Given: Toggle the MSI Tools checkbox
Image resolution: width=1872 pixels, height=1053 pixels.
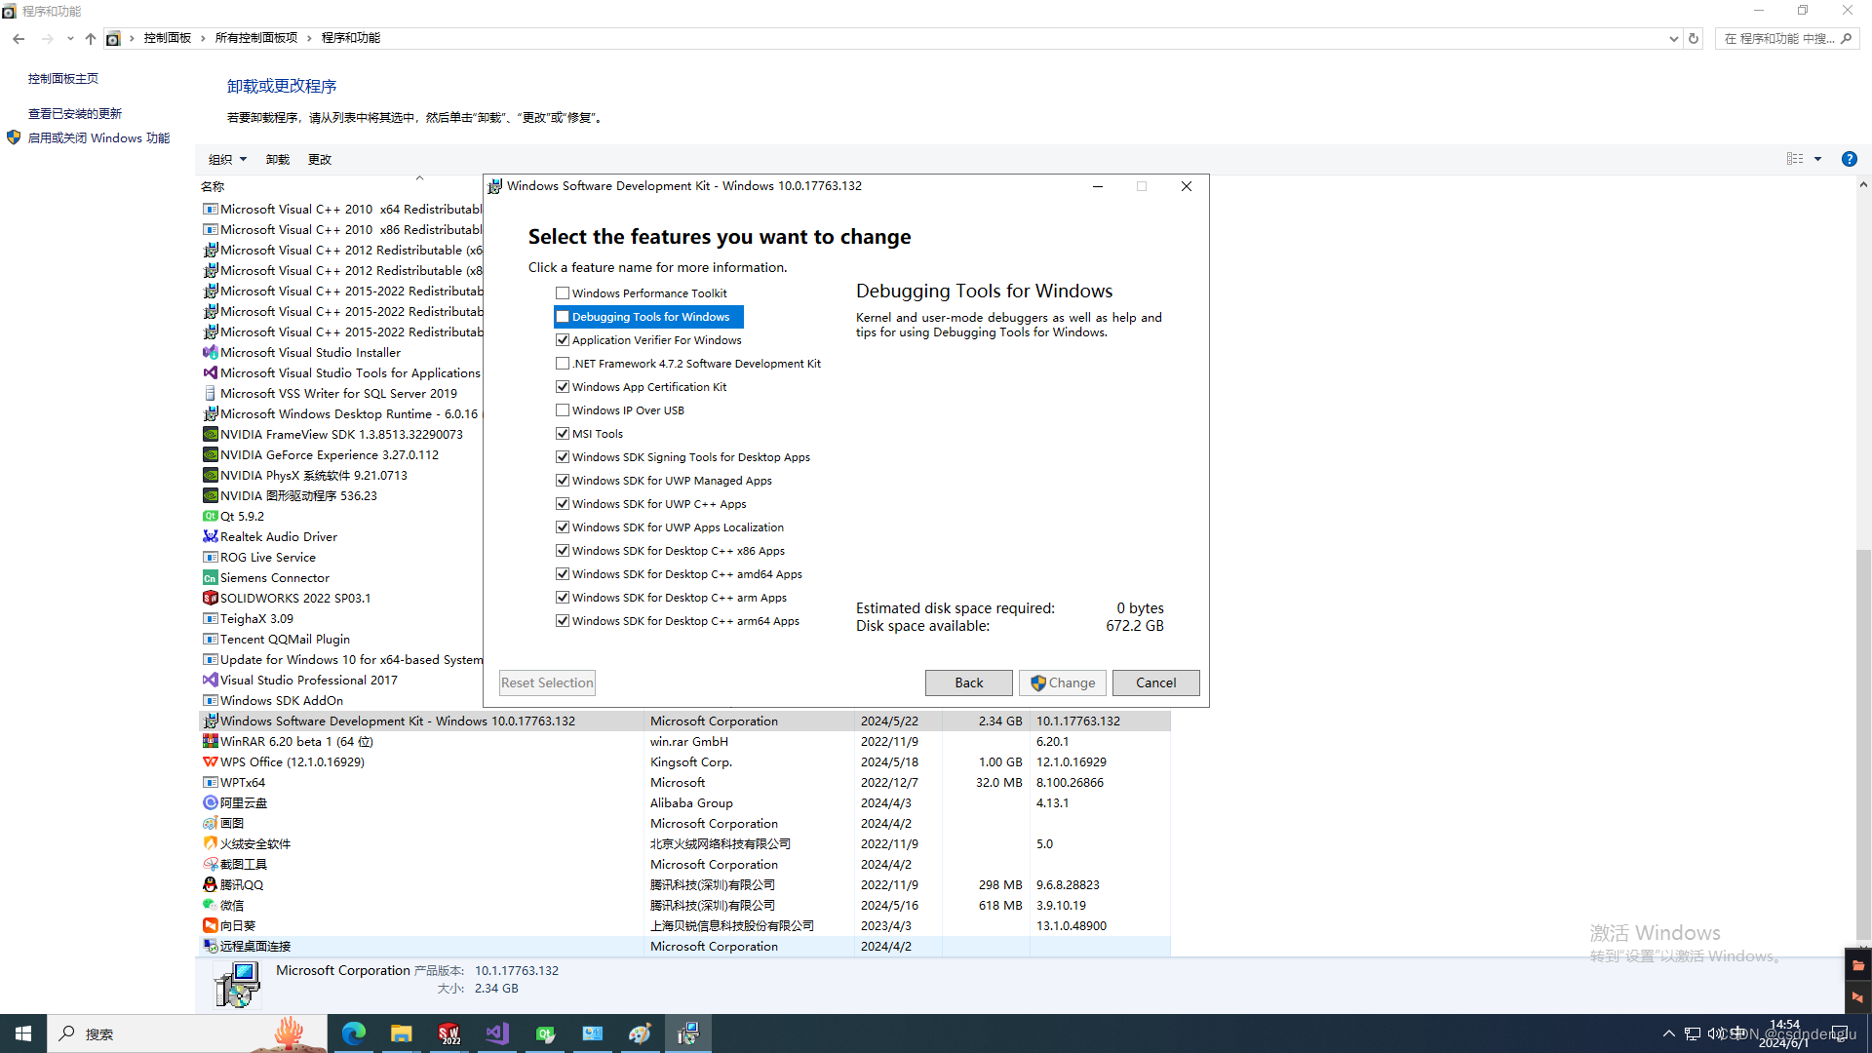Looking at the screenshot, I should pos(563,434).
